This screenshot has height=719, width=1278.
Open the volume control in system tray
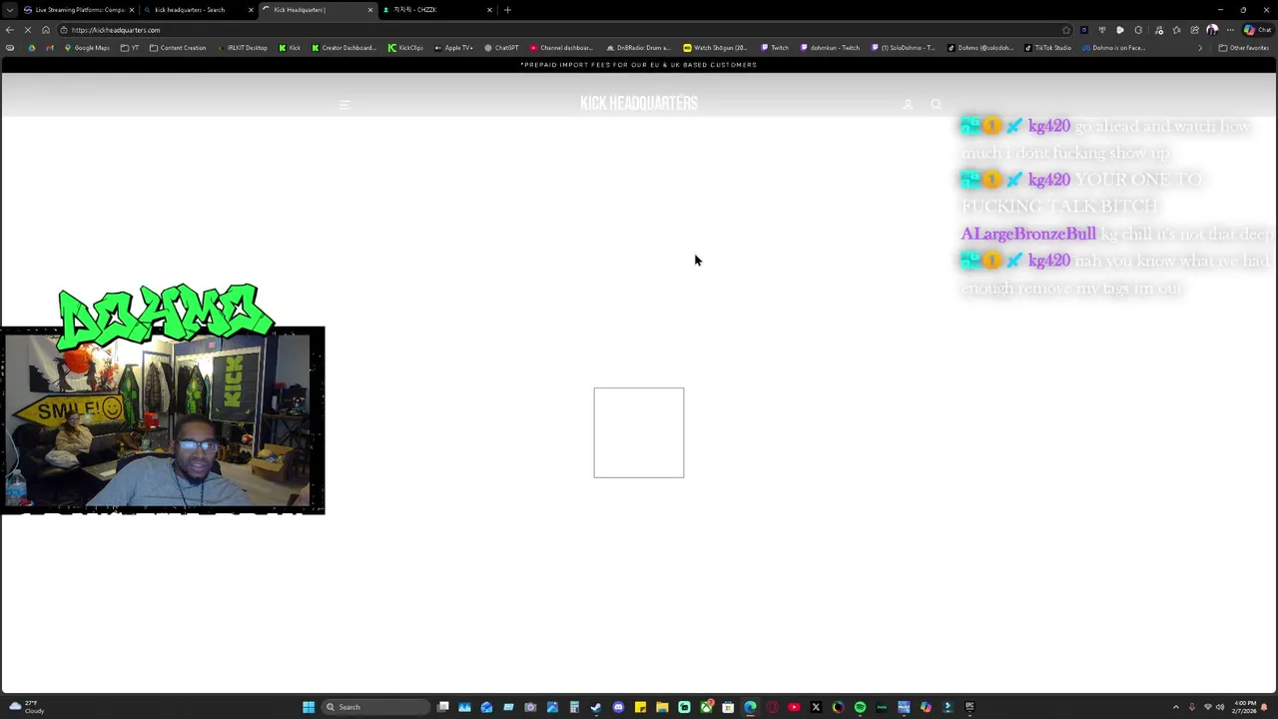1219,707
